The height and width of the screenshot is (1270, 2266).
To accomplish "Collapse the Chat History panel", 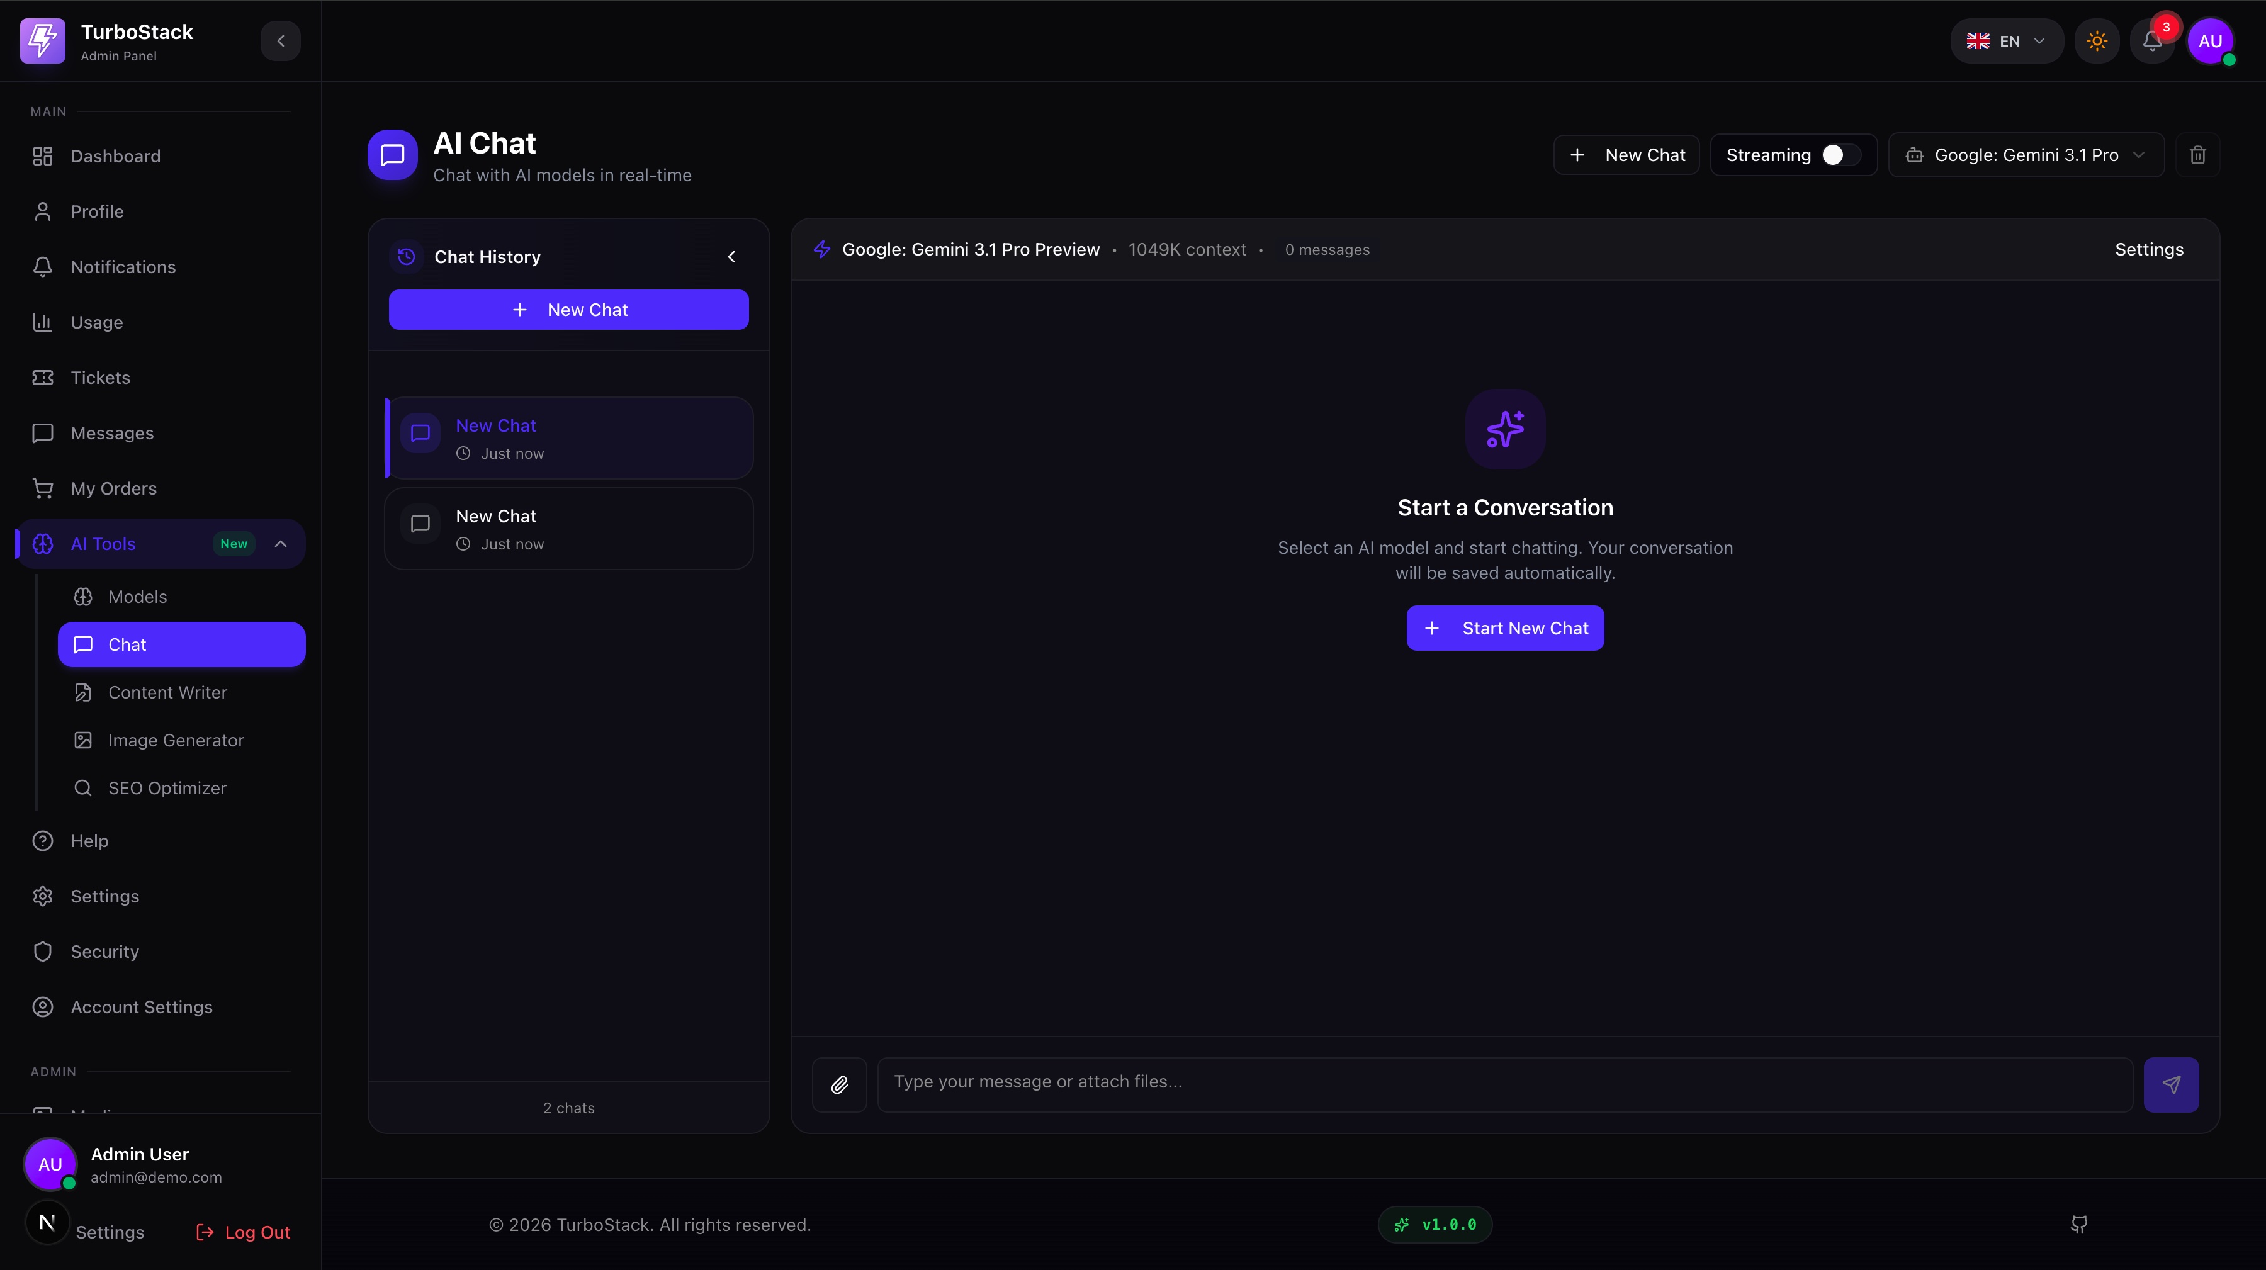I will (731, 257).
